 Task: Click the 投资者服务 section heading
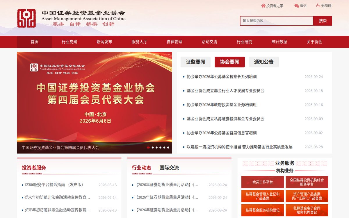(x=34, y=168)
